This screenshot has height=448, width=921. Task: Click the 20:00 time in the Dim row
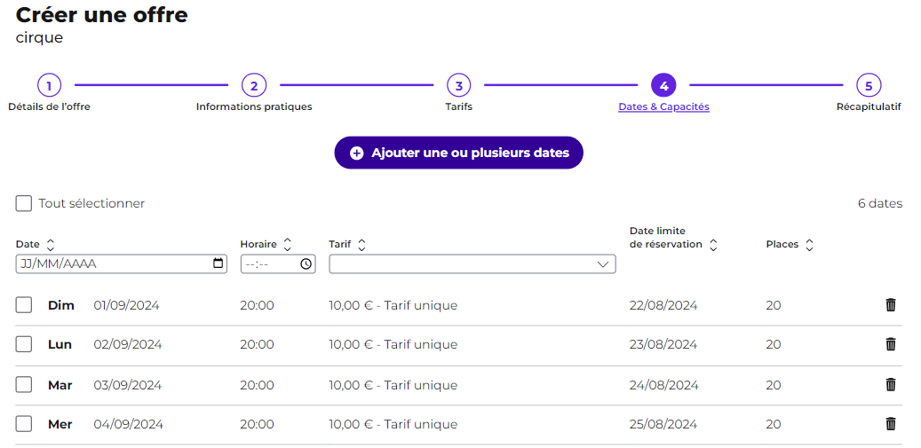tap(257, 305)
